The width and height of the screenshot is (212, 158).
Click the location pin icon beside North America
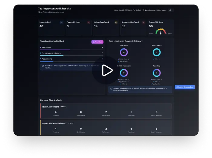coord(143,10)
